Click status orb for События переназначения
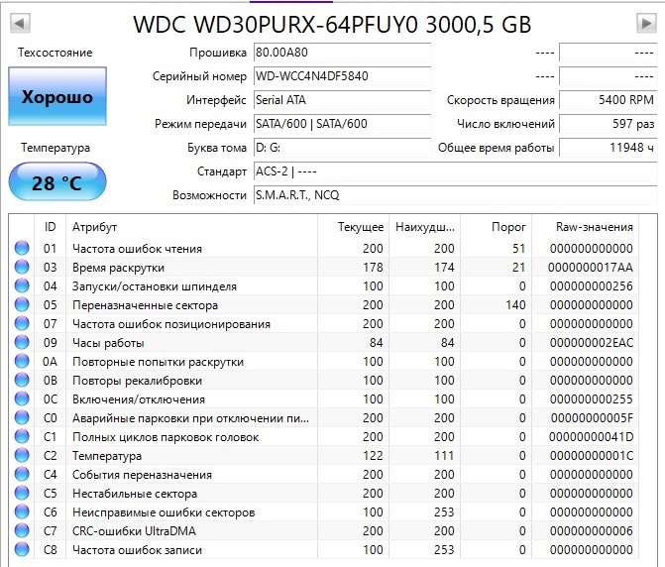665x567 pixels. click(x=22, y=474)
